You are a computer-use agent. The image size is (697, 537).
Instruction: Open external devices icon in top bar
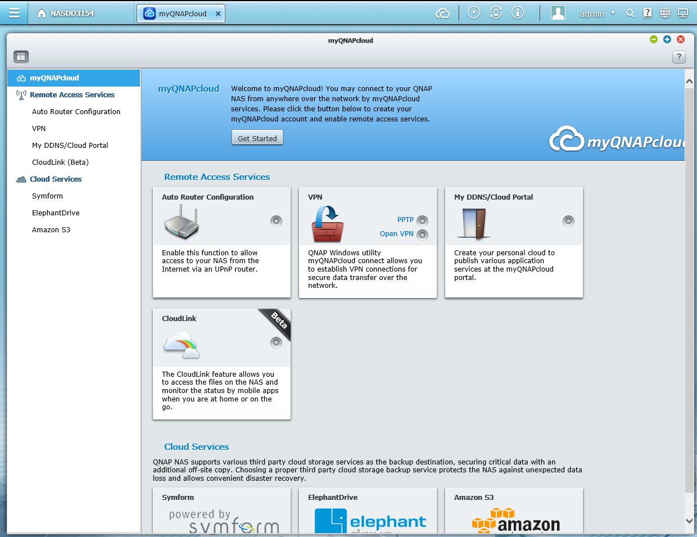(496, 13)
